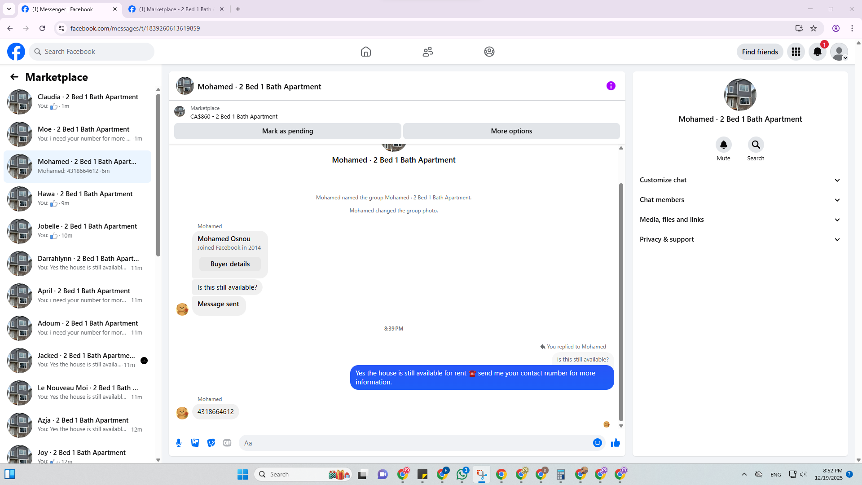The image size is (862, 485).
Task: Click the purple conversation info icon
Action: tap(611, 86)
